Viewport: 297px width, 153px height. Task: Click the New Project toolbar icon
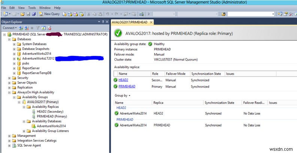6,14
